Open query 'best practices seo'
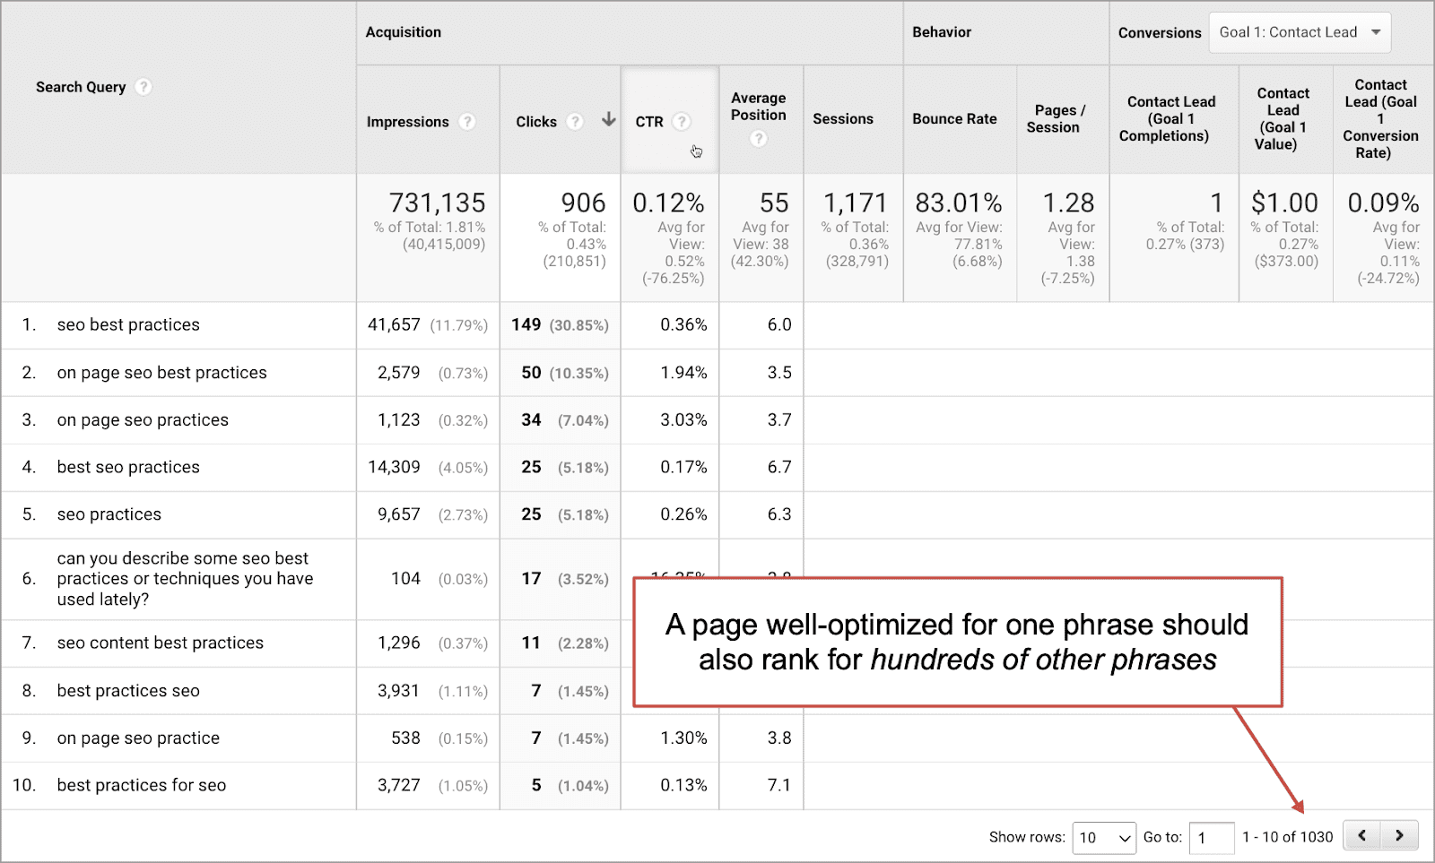Viewport: 1435px width, 863px height. point(128,691)
